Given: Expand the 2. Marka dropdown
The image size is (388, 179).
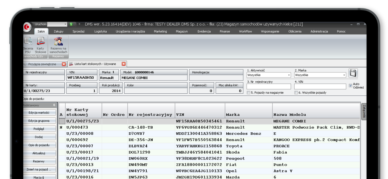Looking at the screenshot, I should (x=344, y=75).
